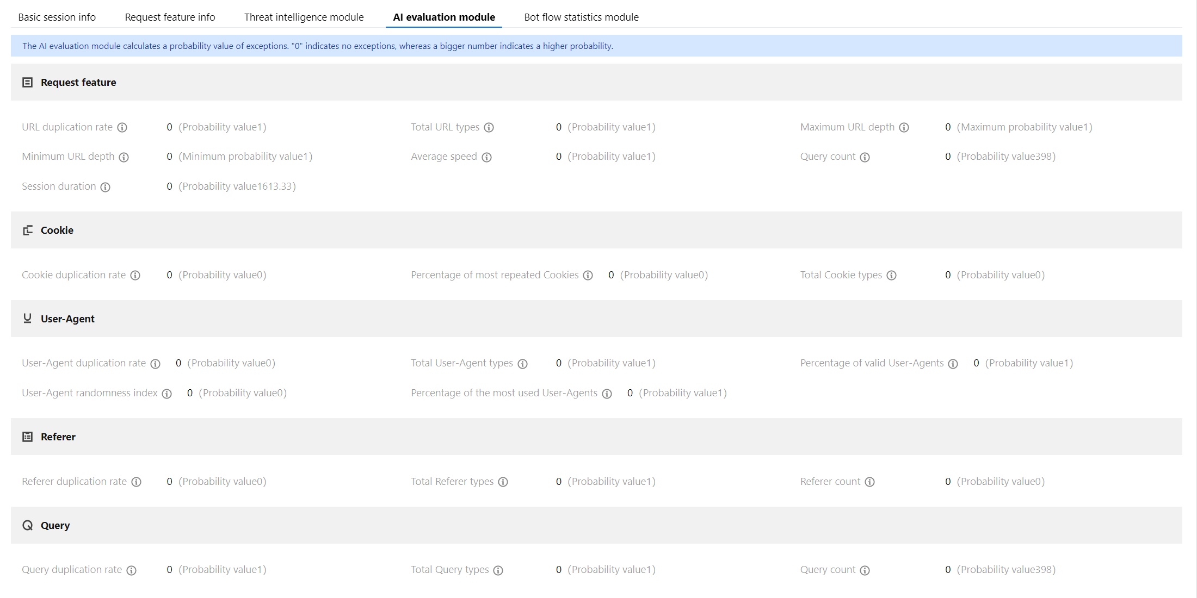Click info icon beside Cookie duplication rate

pos(135,275)
